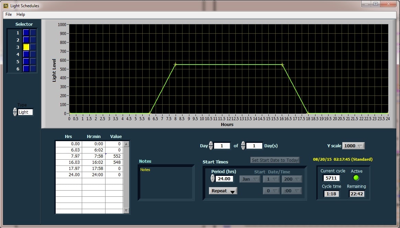Click graph point marker at hour 16
This screenshot has height=228, width=400.
(282, 65)
